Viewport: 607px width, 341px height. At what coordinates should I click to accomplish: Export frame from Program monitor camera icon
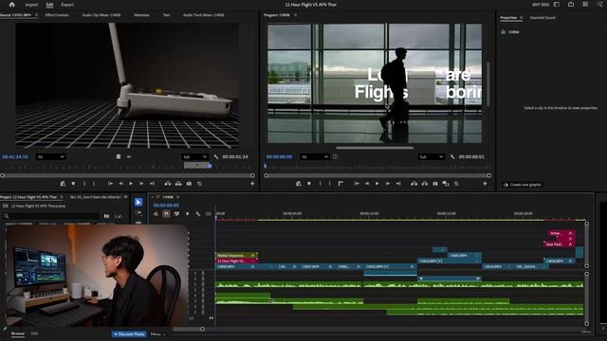click(x=435, y=184)
